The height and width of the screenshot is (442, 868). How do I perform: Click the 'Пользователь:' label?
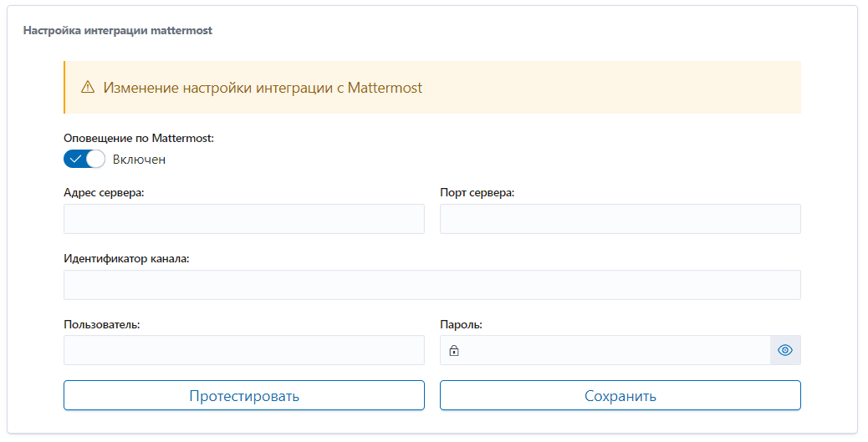click(x=102, y=325)
